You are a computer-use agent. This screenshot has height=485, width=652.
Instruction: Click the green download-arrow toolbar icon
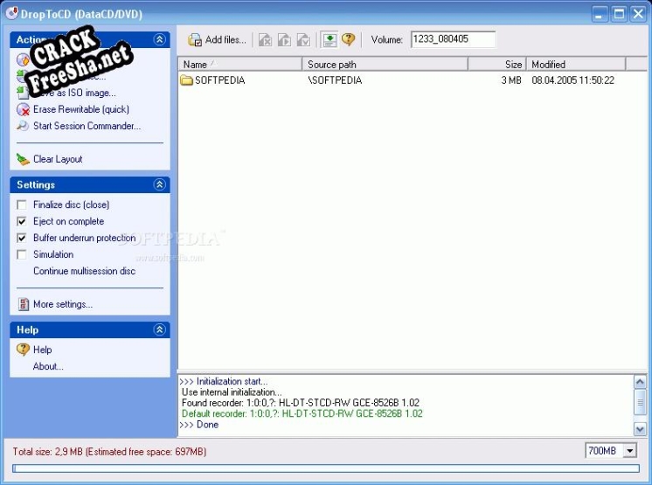point(329,39)
